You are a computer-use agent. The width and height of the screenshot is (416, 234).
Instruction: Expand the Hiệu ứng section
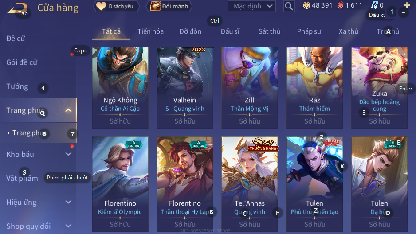click(68, 202)
